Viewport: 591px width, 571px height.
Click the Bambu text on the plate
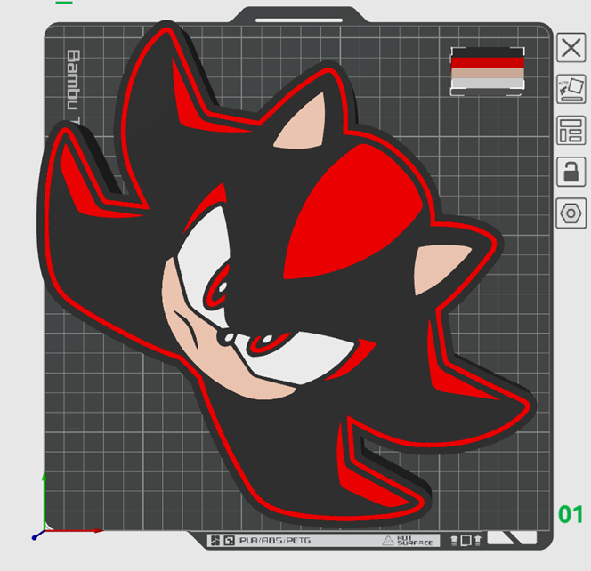(x=74, y=82)
